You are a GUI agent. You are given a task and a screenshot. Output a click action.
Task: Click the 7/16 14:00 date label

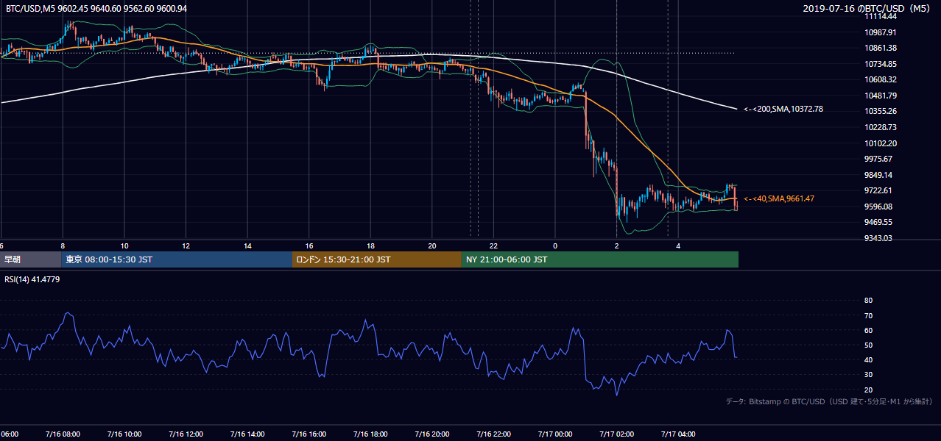247,434
